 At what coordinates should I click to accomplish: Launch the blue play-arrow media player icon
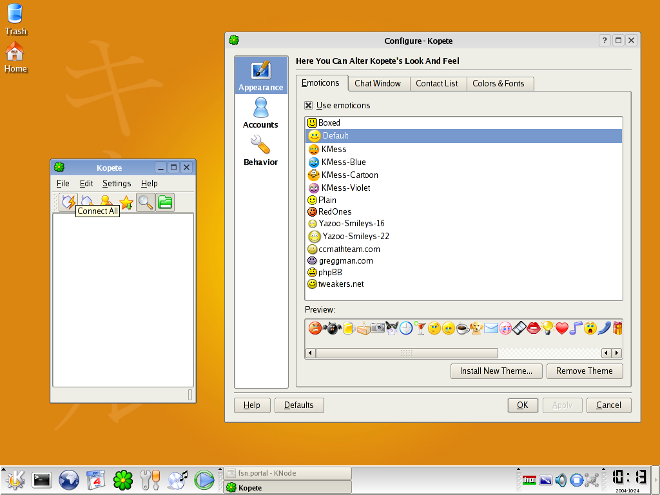tap(204, 480)
